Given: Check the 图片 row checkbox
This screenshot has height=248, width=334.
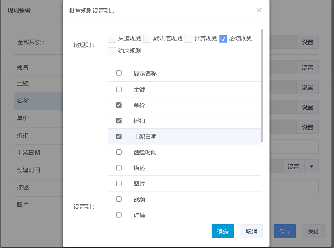Looking at the screenshot, I should [119, 184].
